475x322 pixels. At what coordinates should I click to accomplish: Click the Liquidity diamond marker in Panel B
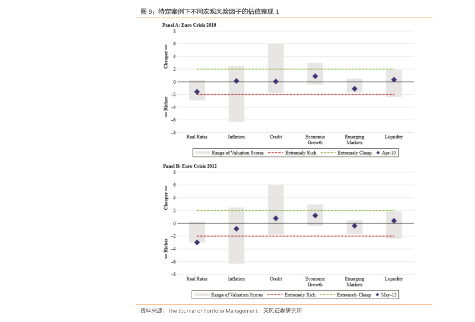point(394,221)
